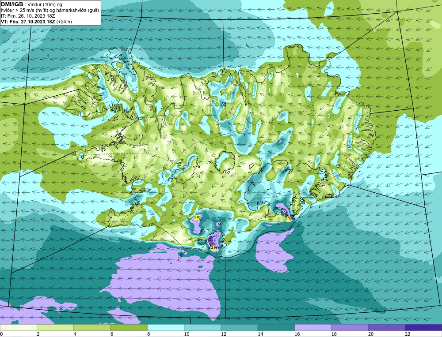Click the 4-6 m/s green legend swatch
442x337 pixels.
click(92, 327)
